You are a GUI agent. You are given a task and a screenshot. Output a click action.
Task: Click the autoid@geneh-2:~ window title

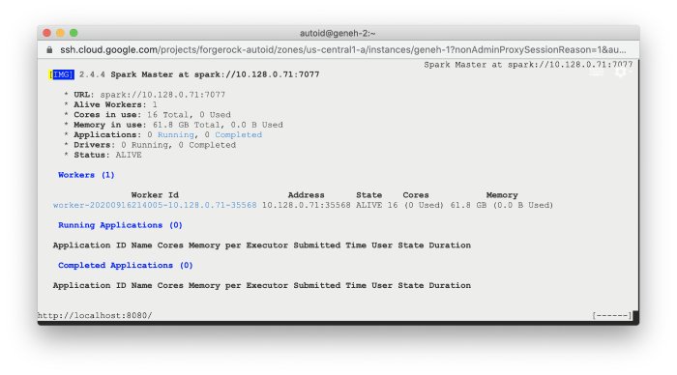pyautogui.click(x=338, y=33)
